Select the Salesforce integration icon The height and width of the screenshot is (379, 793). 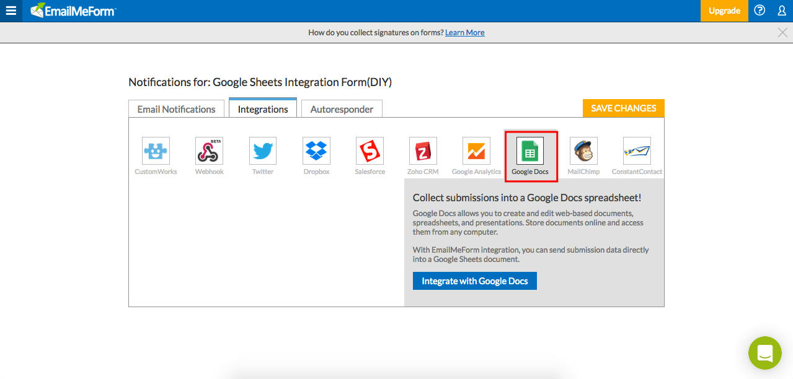[370, 151]
